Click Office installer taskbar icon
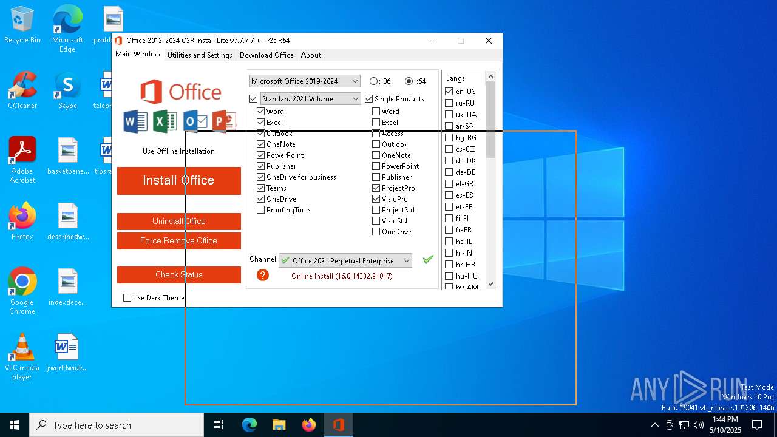 [339, 425]
